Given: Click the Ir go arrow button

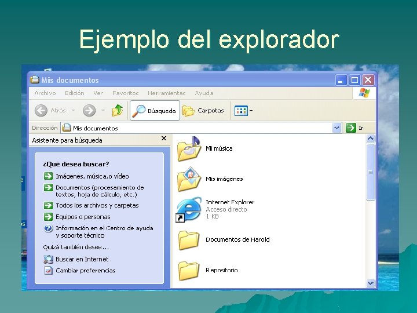Looking at the screenshot, I should click(x=351, y=128).
